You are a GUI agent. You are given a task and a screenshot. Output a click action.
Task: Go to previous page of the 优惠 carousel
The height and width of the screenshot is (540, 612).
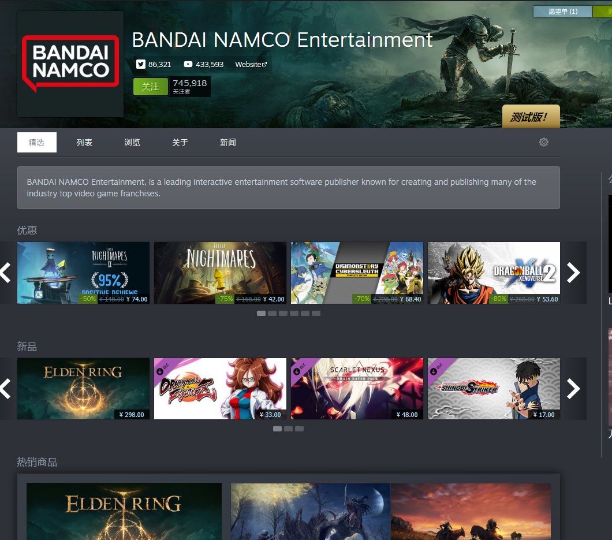[5, 273]
